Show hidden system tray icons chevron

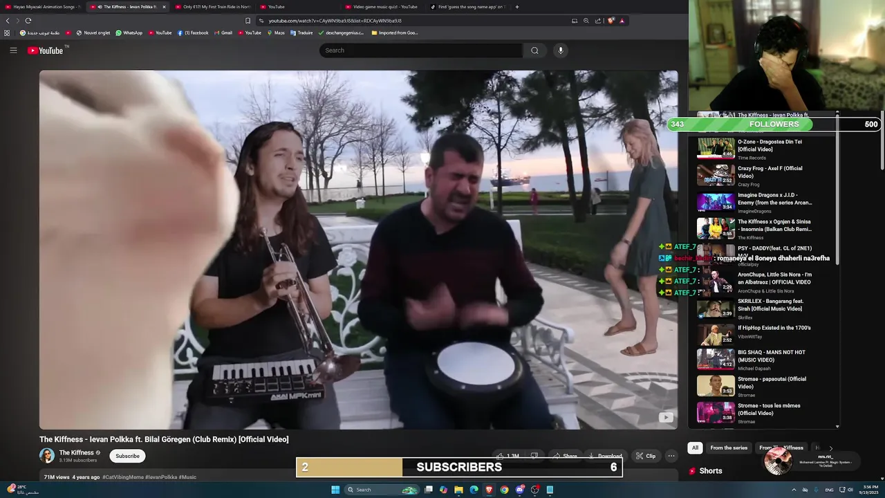point(794,490)
